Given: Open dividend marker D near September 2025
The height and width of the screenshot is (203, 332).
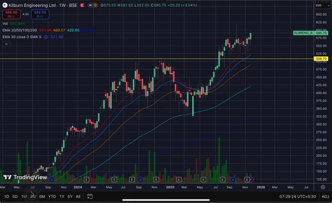Looking at the screenshot, I should pyautogui.click(x=233, y=180).
